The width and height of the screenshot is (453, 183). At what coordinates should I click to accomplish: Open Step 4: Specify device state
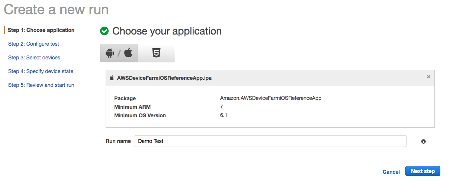click(x=41, y=71)
